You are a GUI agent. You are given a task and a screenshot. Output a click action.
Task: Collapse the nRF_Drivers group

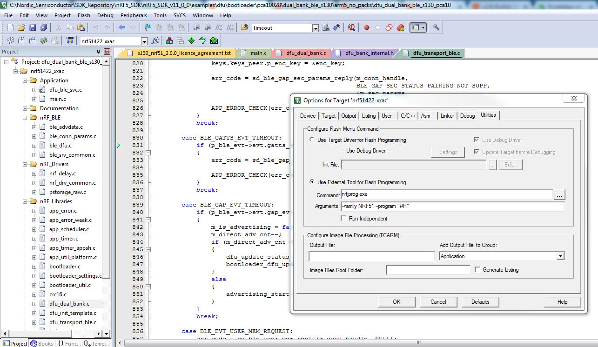click(x=25, y=164)
